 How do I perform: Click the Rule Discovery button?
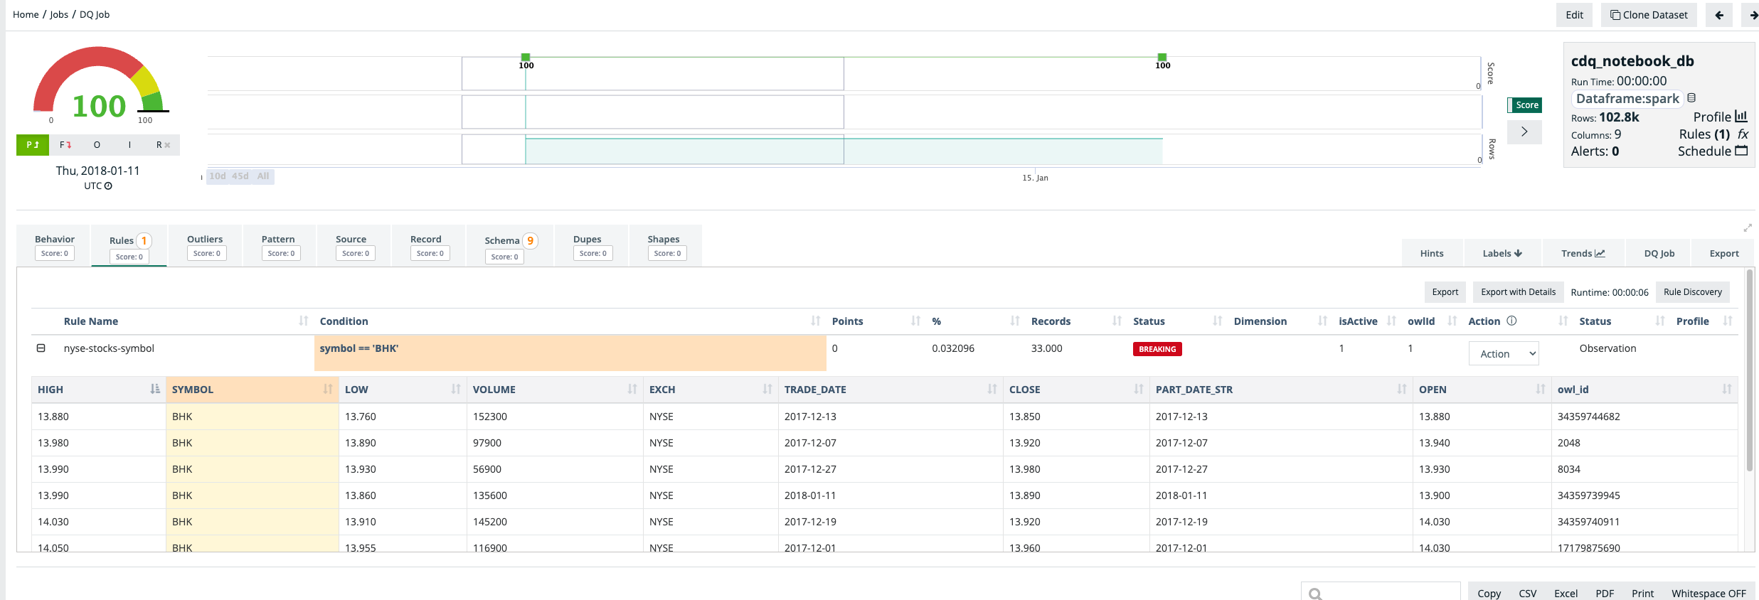tap(1692, 292)
